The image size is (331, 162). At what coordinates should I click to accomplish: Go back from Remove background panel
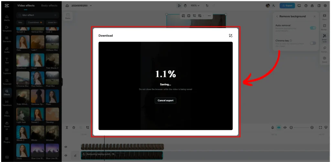277,16
